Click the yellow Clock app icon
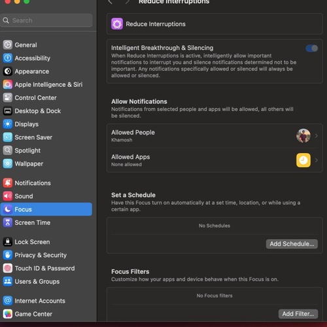Screen dimensions: 327x327 (303, 160)
